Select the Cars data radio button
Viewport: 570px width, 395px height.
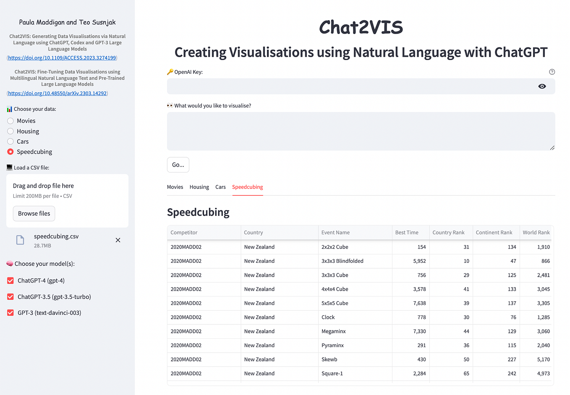[x=10, y=141]
